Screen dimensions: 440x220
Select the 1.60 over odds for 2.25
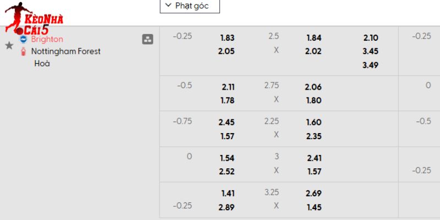point(313,122)
